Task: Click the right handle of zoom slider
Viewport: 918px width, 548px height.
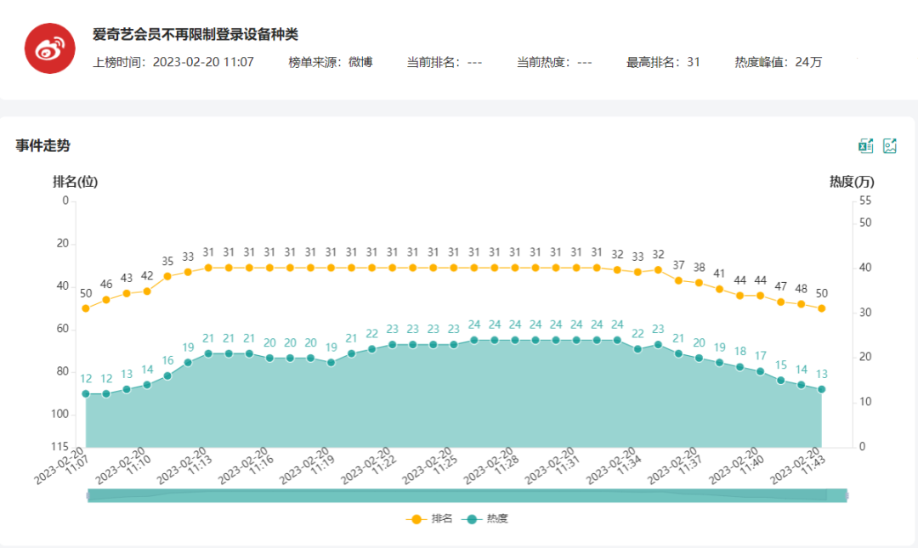Action: (847, 495)
